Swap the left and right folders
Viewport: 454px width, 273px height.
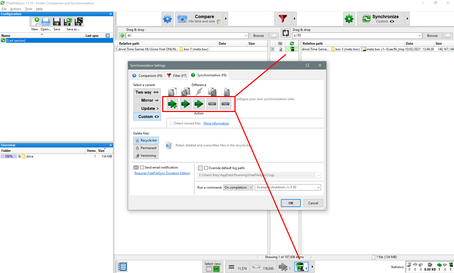point(286,33)
